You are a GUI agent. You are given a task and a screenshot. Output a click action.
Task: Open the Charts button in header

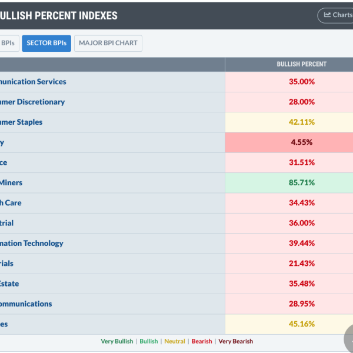click(335, 15)
